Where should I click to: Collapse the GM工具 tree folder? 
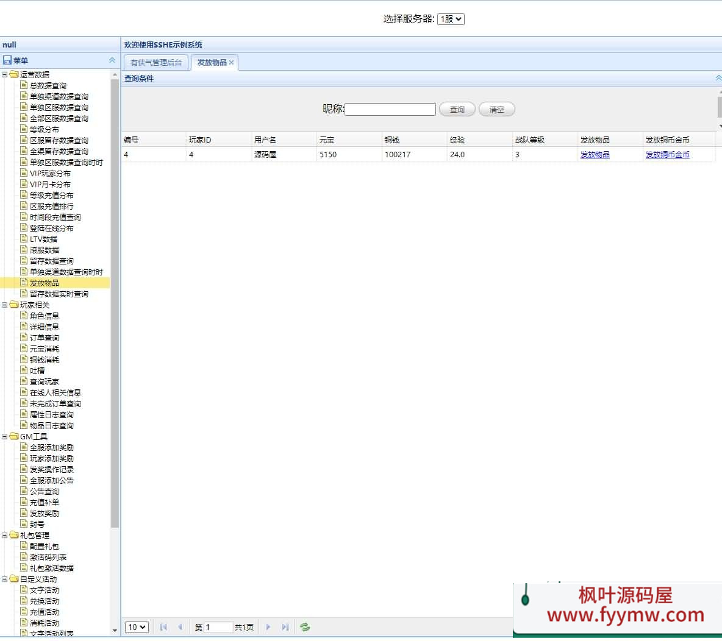coord(5,436)
